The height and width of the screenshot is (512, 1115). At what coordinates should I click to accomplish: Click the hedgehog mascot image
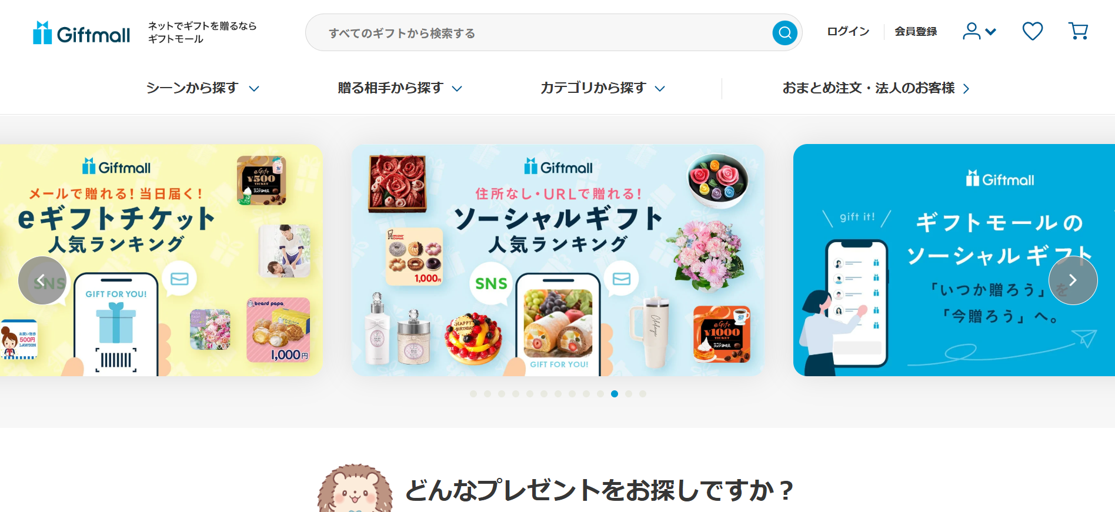point(355,489)
